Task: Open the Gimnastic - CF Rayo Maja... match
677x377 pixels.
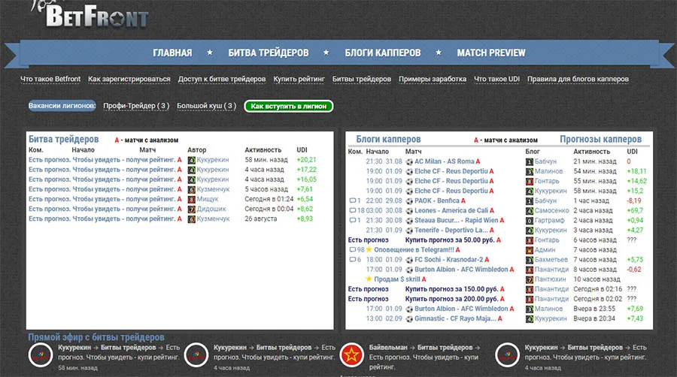Action: [x=455, y=319]
